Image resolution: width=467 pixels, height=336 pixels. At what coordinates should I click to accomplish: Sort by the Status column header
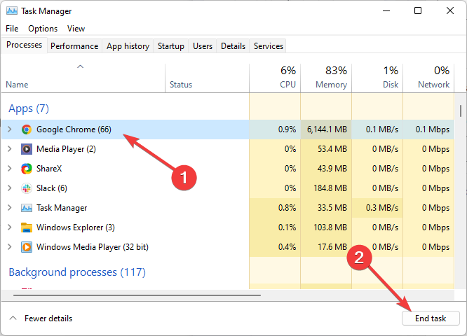pyautogui.click(x=207, y=78)
